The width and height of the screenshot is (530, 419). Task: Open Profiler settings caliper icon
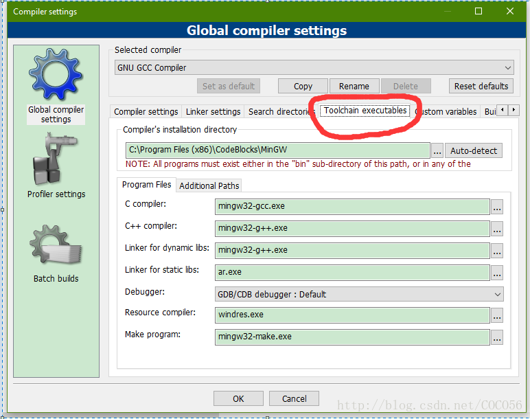(x=56, y=159)
